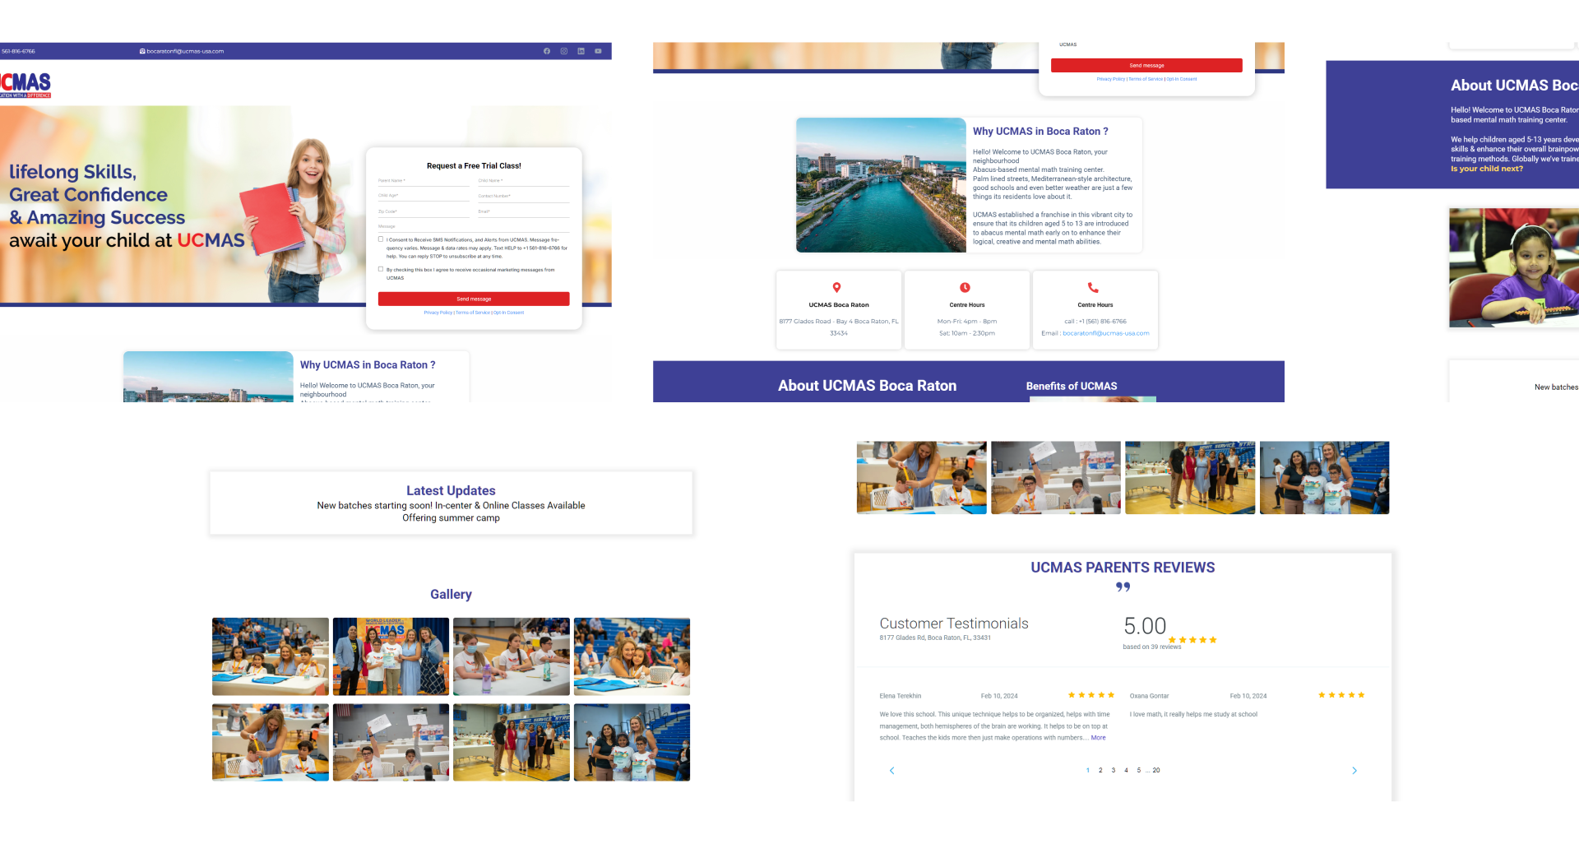Click the bocaratonfl@ucmas-usa.com address in the top bar

point(185,51)
